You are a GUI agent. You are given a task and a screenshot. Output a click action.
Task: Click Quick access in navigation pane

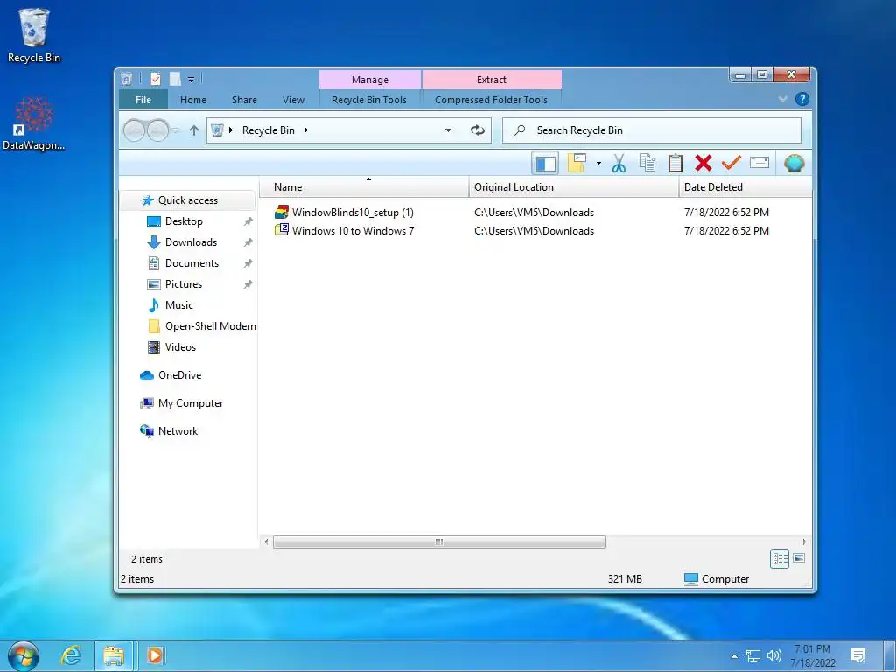click(x=188, y=200)
